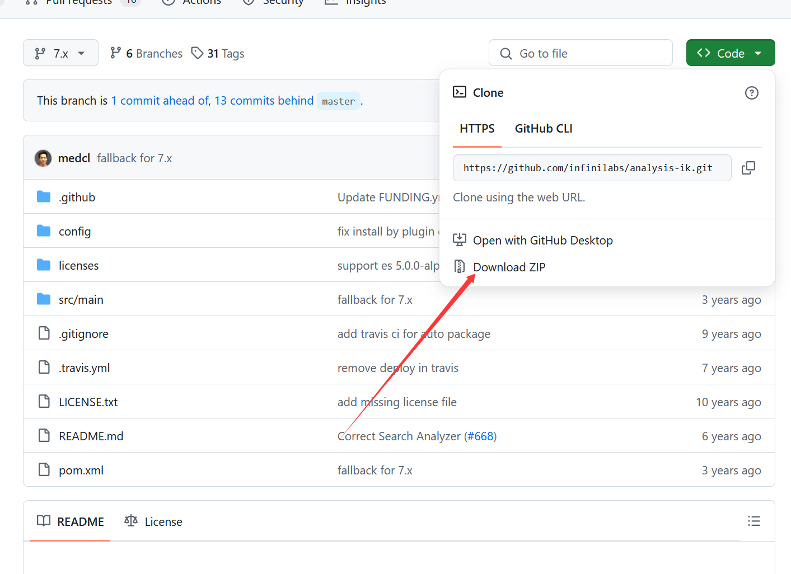Click the README.md file icon

pos(44,436)
